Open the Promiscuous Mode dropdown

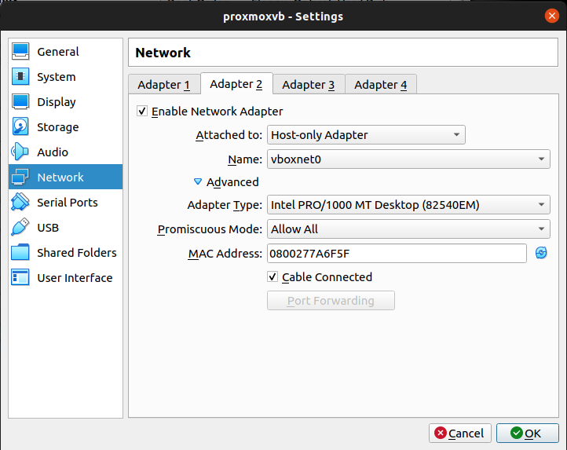point(408,229)
